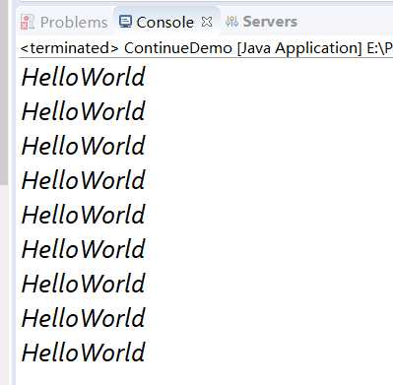Click the fifth HelloWorld output line
This screenshot has width=393, height=385.
[84, 215]
